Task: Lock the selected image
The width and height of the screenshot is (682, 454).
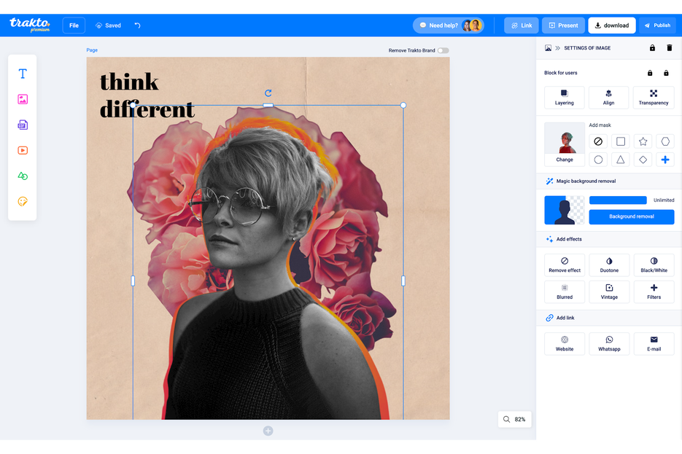Action: (x=652, y=47)
